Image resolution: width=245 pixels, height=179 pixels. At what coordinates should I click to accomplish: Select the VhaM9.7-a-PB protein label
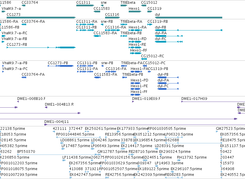point(15,63)
